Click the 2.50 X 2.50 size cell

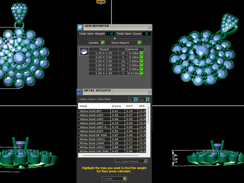[104, 62]
